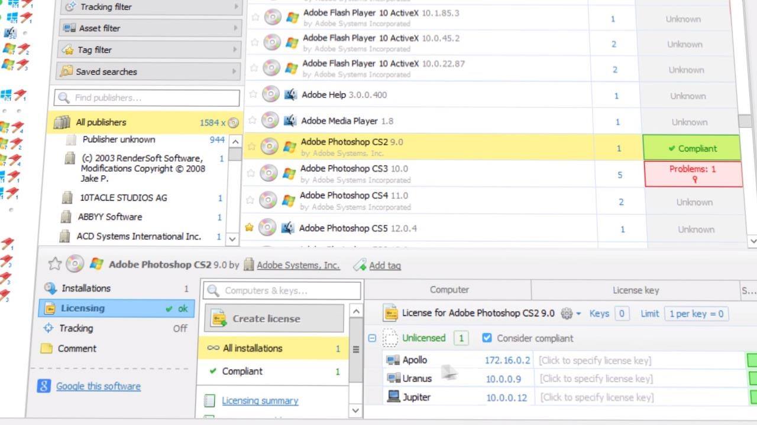Toggle favorite star for Adobe Photoshop CS2 row
The image size is (757, 425).
pyautogui.click(x=252, y=146)
